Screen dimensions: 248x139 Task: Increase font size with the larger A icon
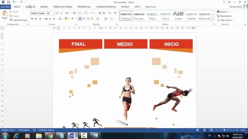pyautogui.click(x=57, y=13)
